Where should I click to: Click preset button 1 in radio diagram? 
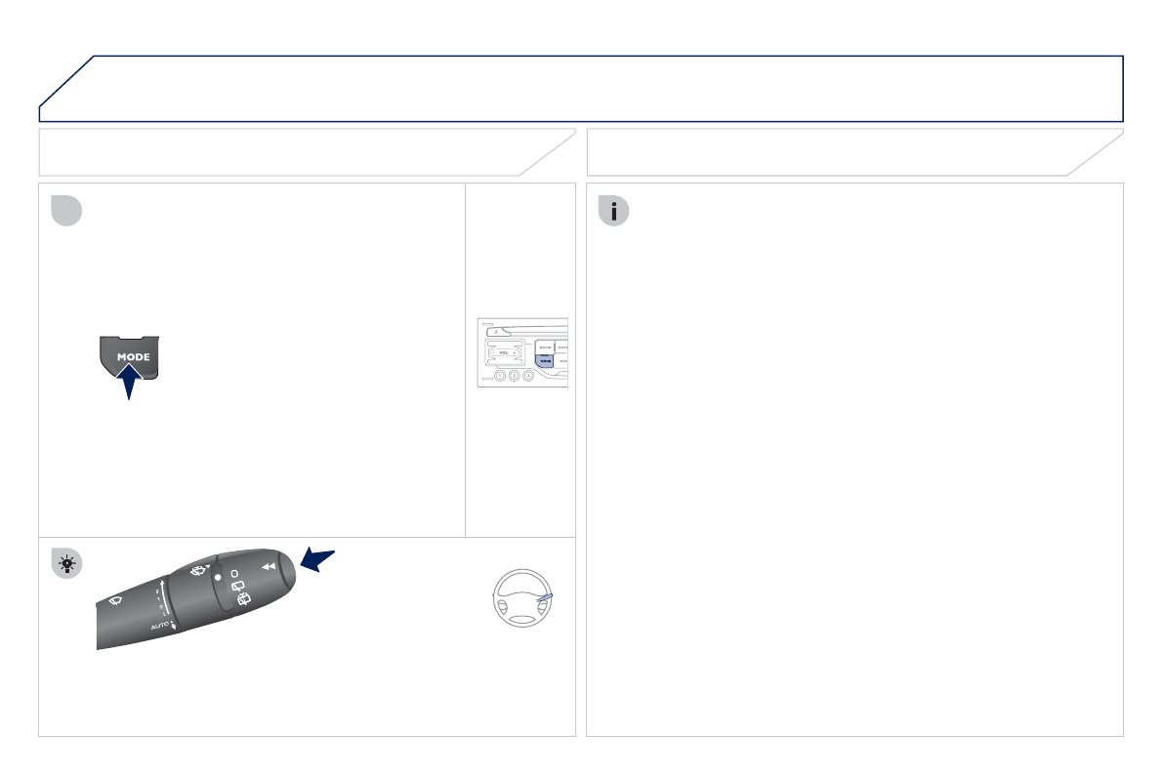pos(500,376)
